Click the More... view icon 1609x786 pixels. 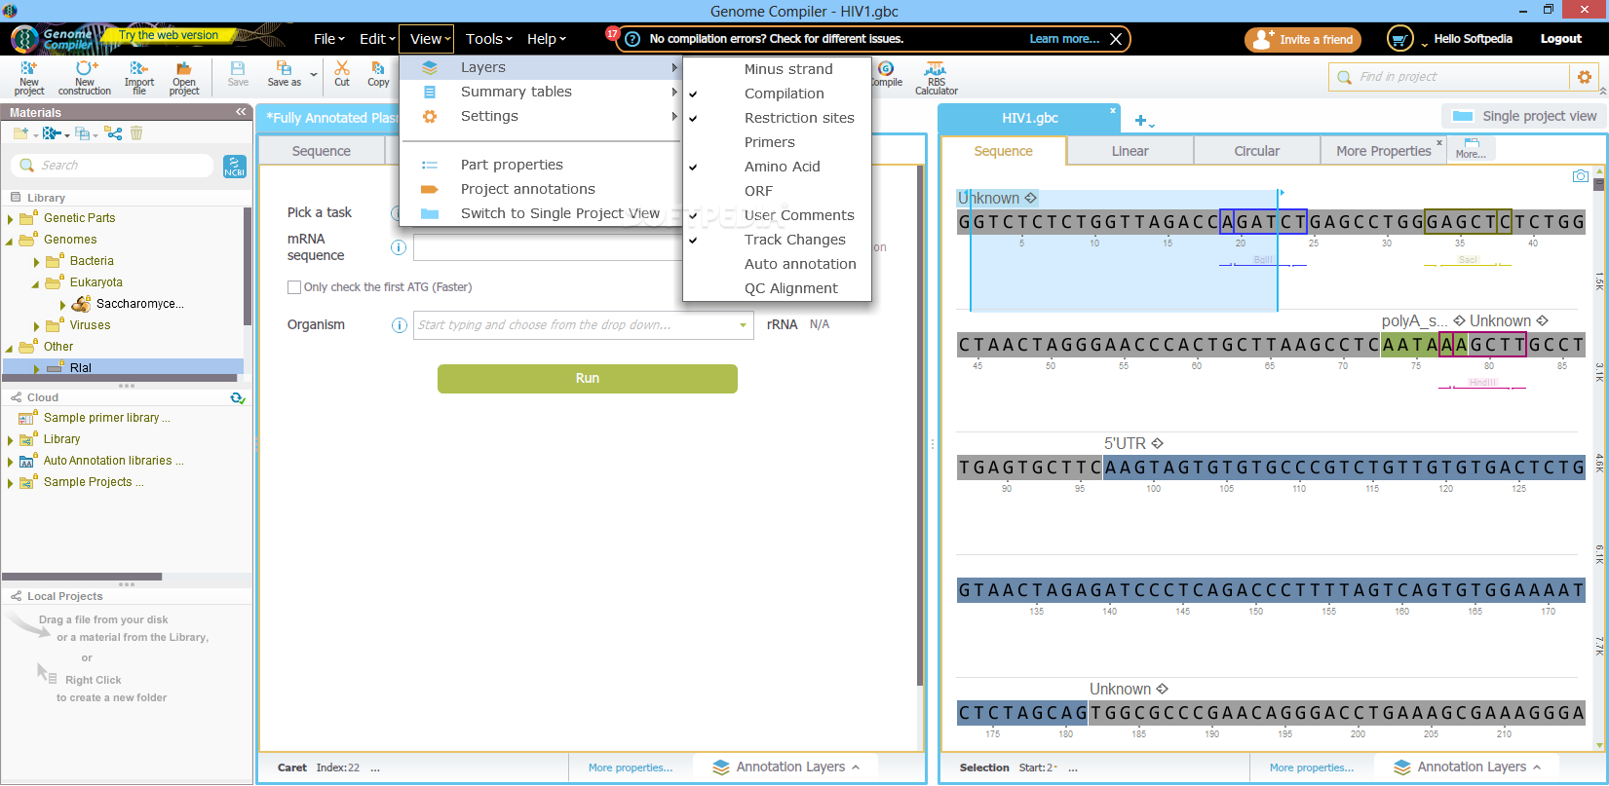(x=1471, y=149)
